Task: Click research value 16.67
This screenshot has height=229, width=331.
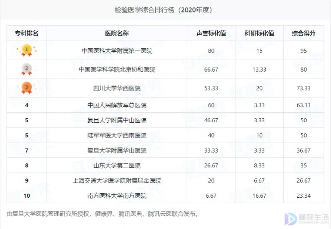Action: point(259,196)
